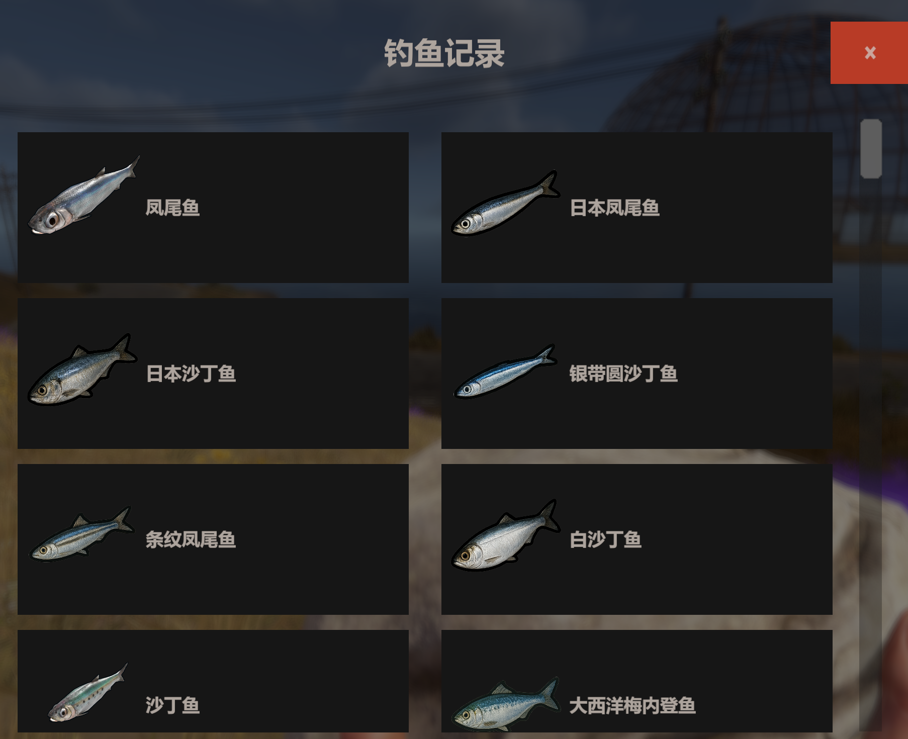
Task: Close the 钓鱼记录 panel with the X
Action: pos(869,53)
